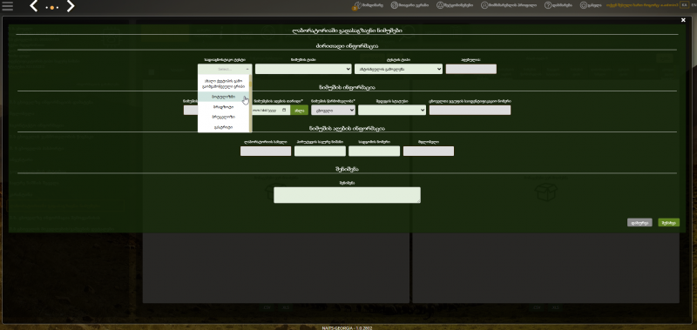
Task: Open the test type dropdown in basic information
Action: pyautogui.click(x=398, y=70)
